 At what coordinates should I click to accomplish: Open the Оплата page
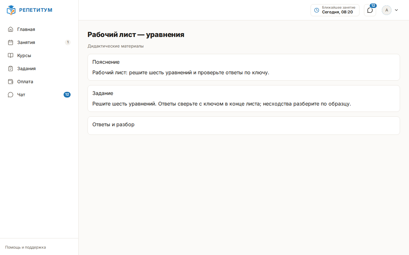click(x=39, y=82)
